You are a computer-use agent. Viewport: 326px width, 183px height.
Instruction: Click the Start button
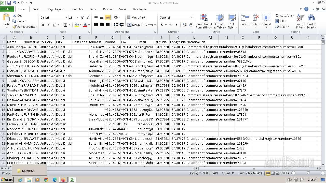click(7, 180)
